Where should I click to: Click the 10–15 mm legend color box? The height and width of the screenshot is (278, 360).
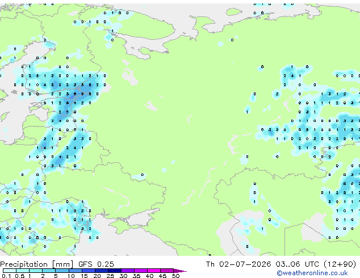coord(76,271)
